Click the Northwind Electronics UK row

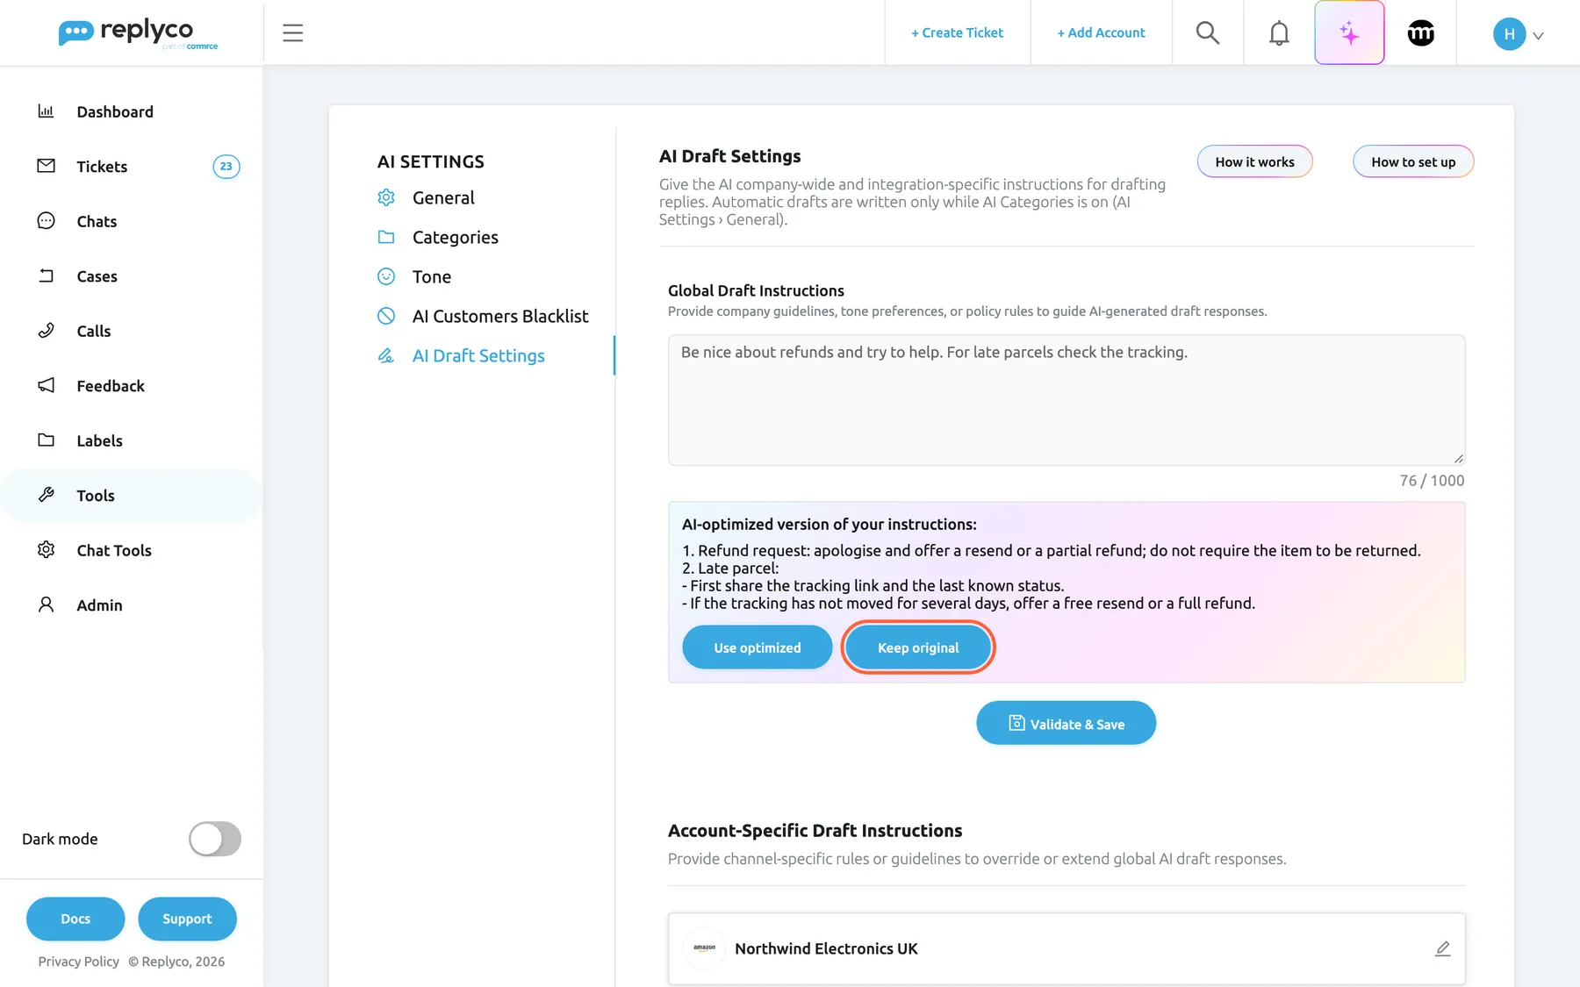coord(1066,948)
